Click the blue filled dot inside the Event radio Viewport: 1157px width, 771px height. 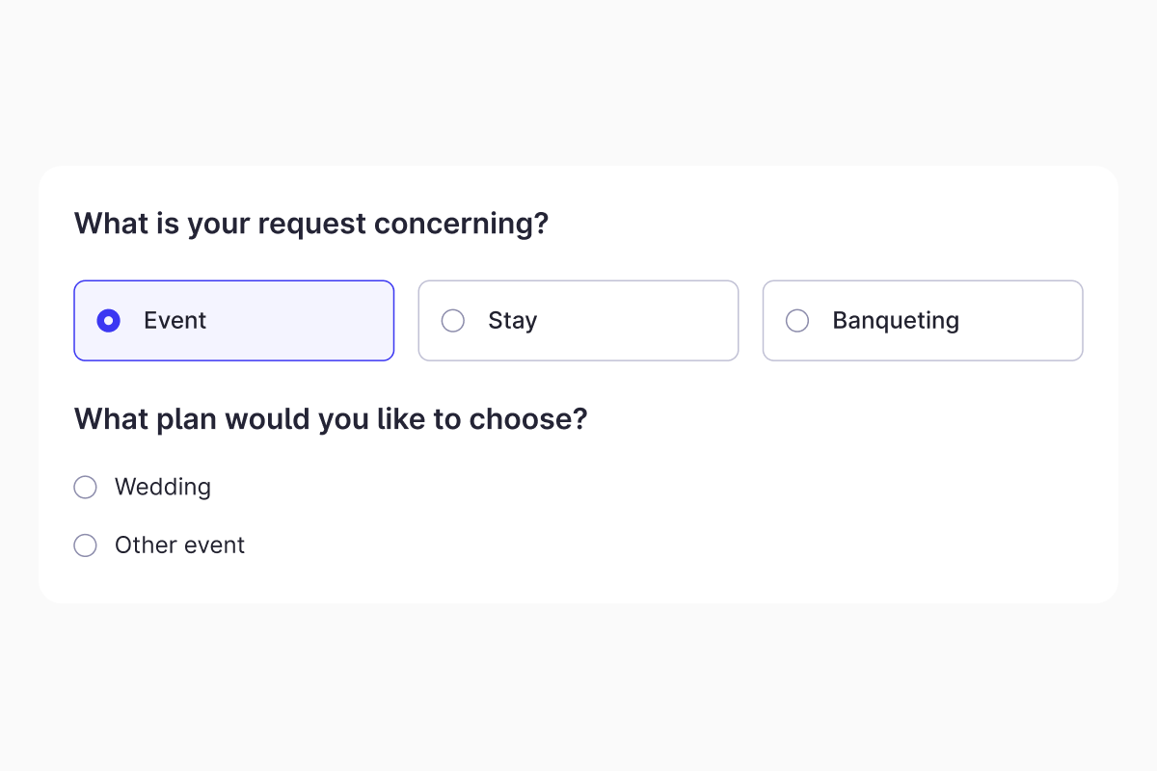click(x=109, y=321)
